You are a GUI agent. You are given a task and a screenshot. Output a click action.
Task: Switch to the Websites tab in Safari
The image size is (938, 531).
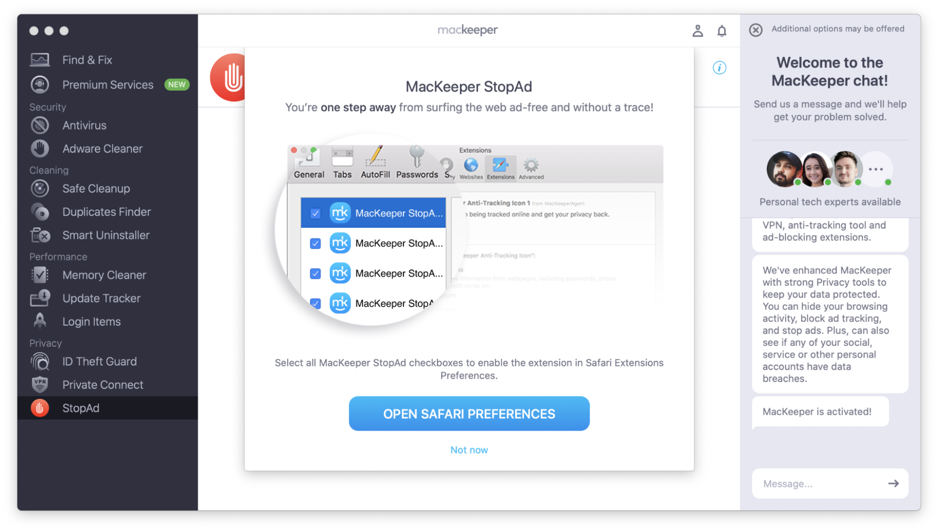[470, 166]
